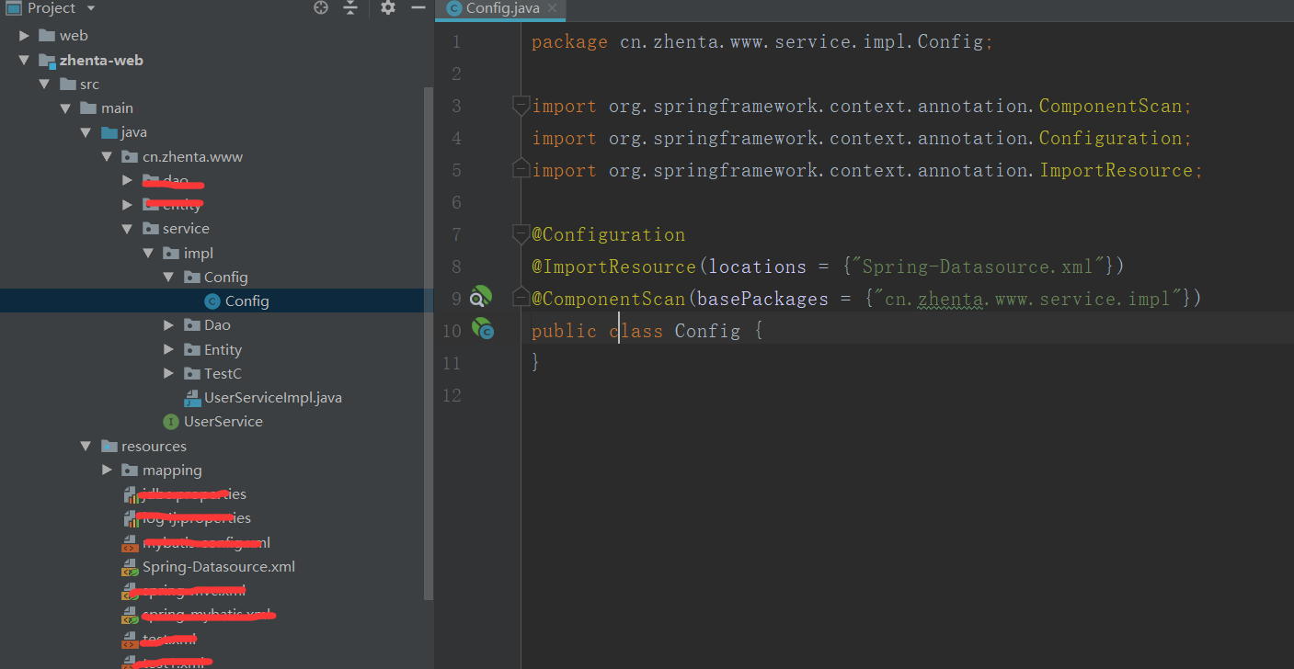1294x669 pixels.
Task: Click the TestC package icon
Action: coord(192,373)
